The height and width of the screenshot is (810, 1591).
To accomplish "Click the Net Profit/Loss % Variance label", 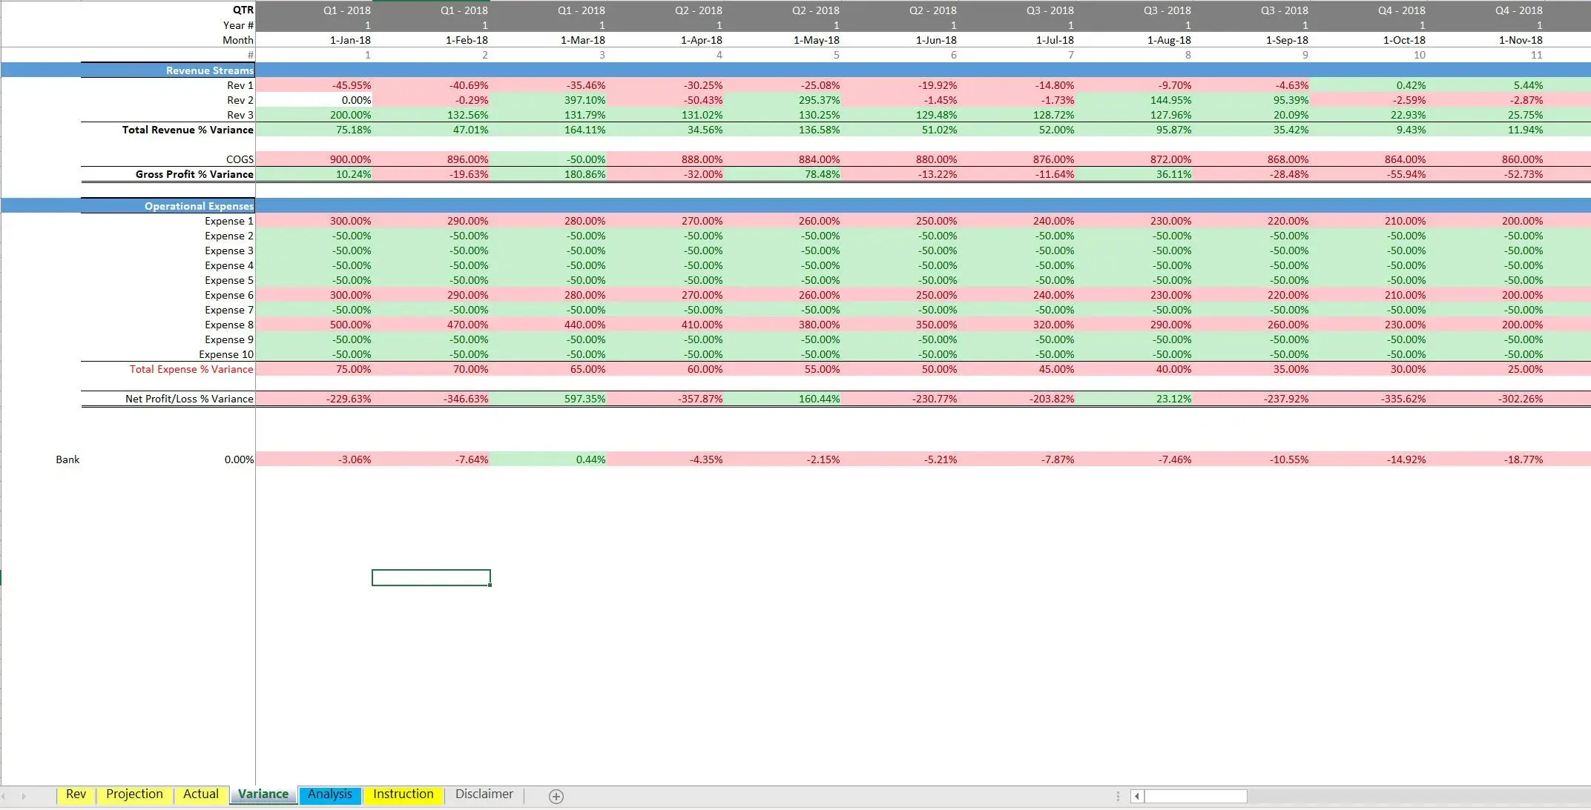I will (188, 398).
